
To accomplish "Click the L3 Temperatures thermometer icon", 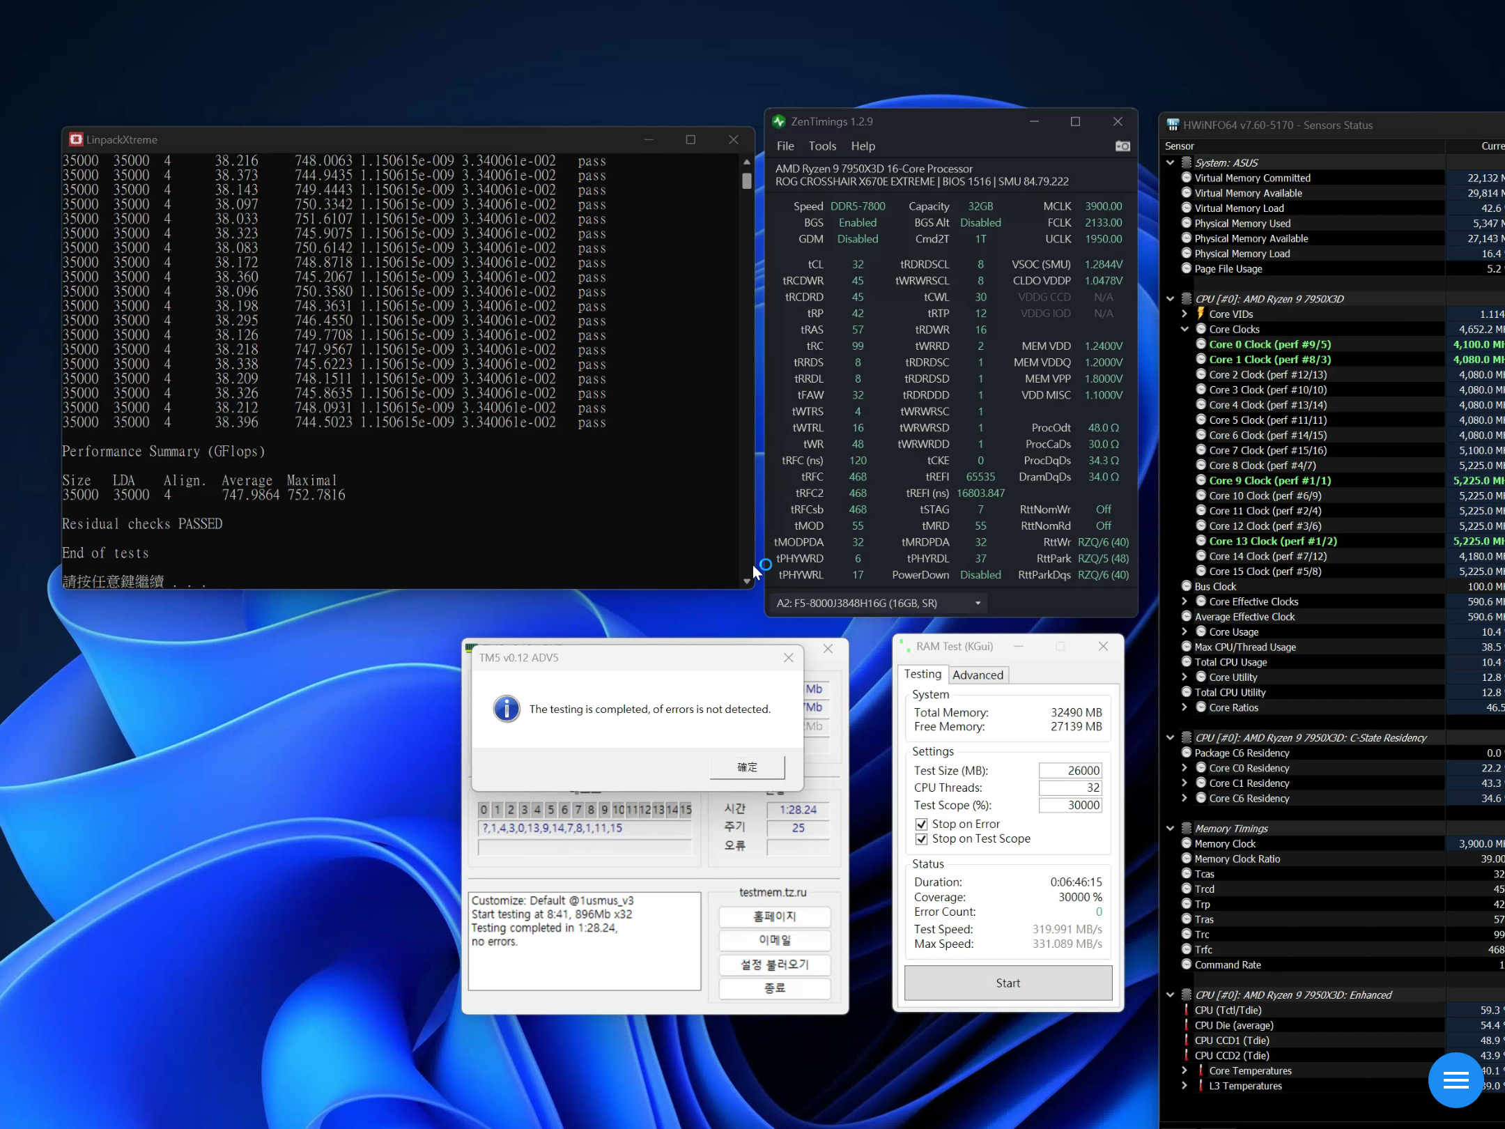I will point(1201,1085).
